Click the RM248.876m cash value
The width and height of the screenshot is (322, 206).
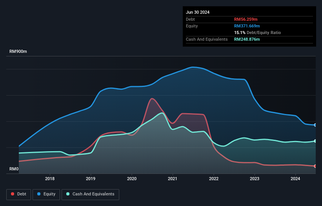247,39
